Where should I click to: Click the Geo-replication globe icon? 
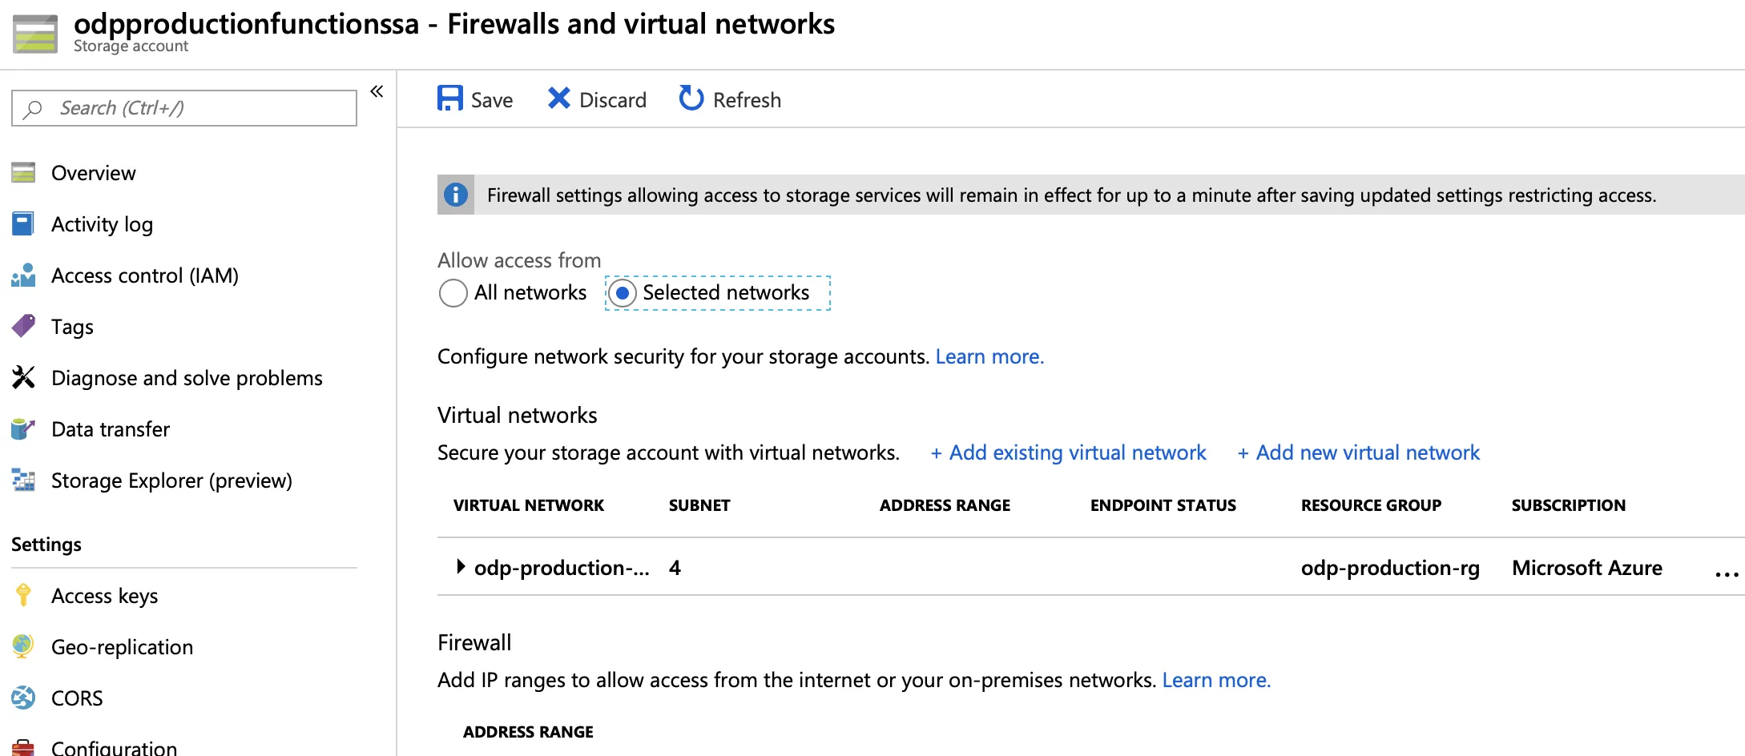[x=23, y=646]
